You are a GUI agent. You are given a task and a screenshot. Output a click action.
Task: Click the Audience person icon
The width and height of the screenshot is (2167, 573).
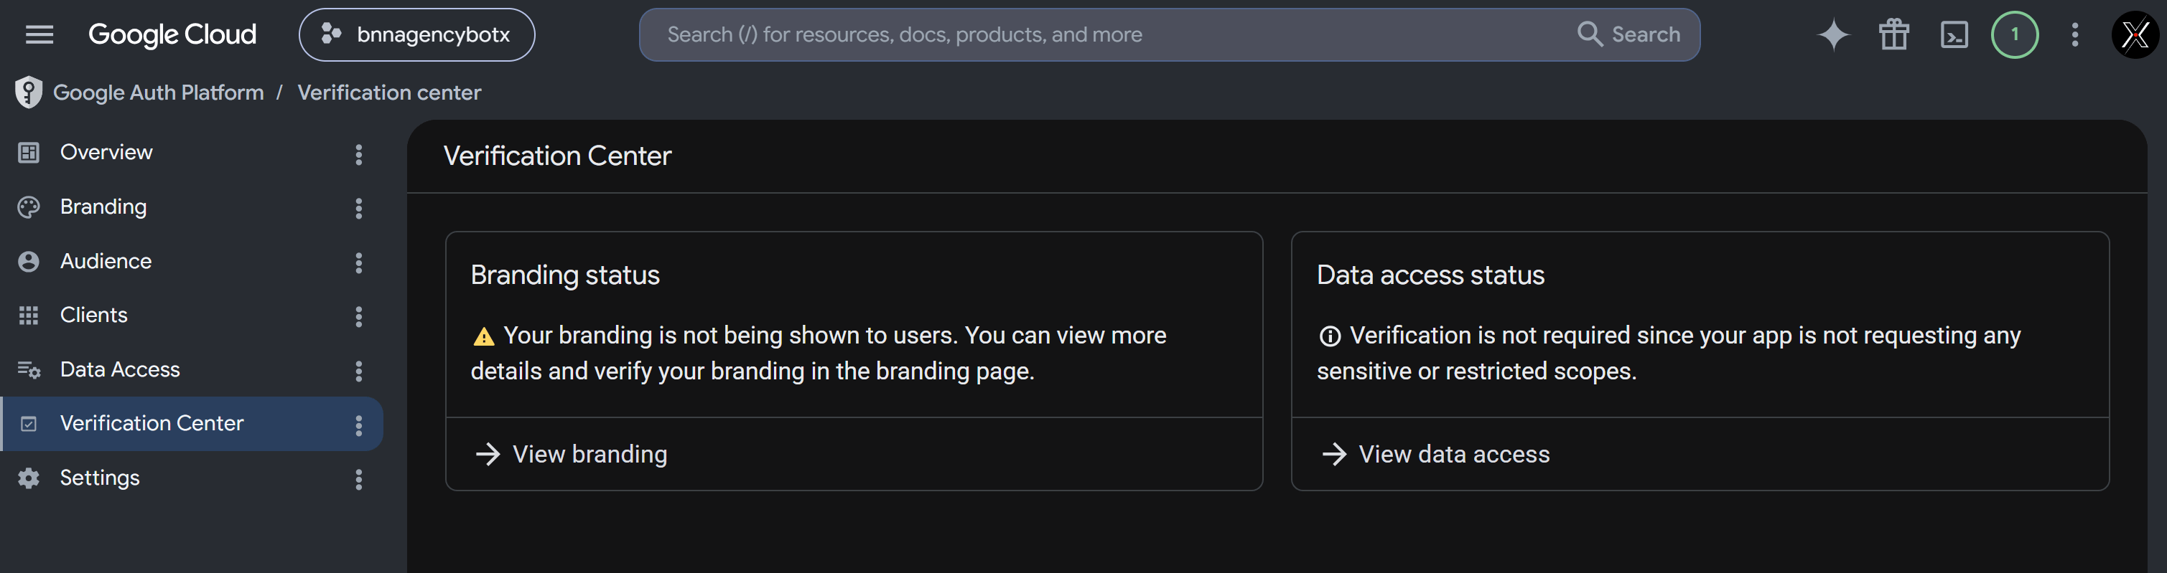pyautogui.click(x=29, y=261)
